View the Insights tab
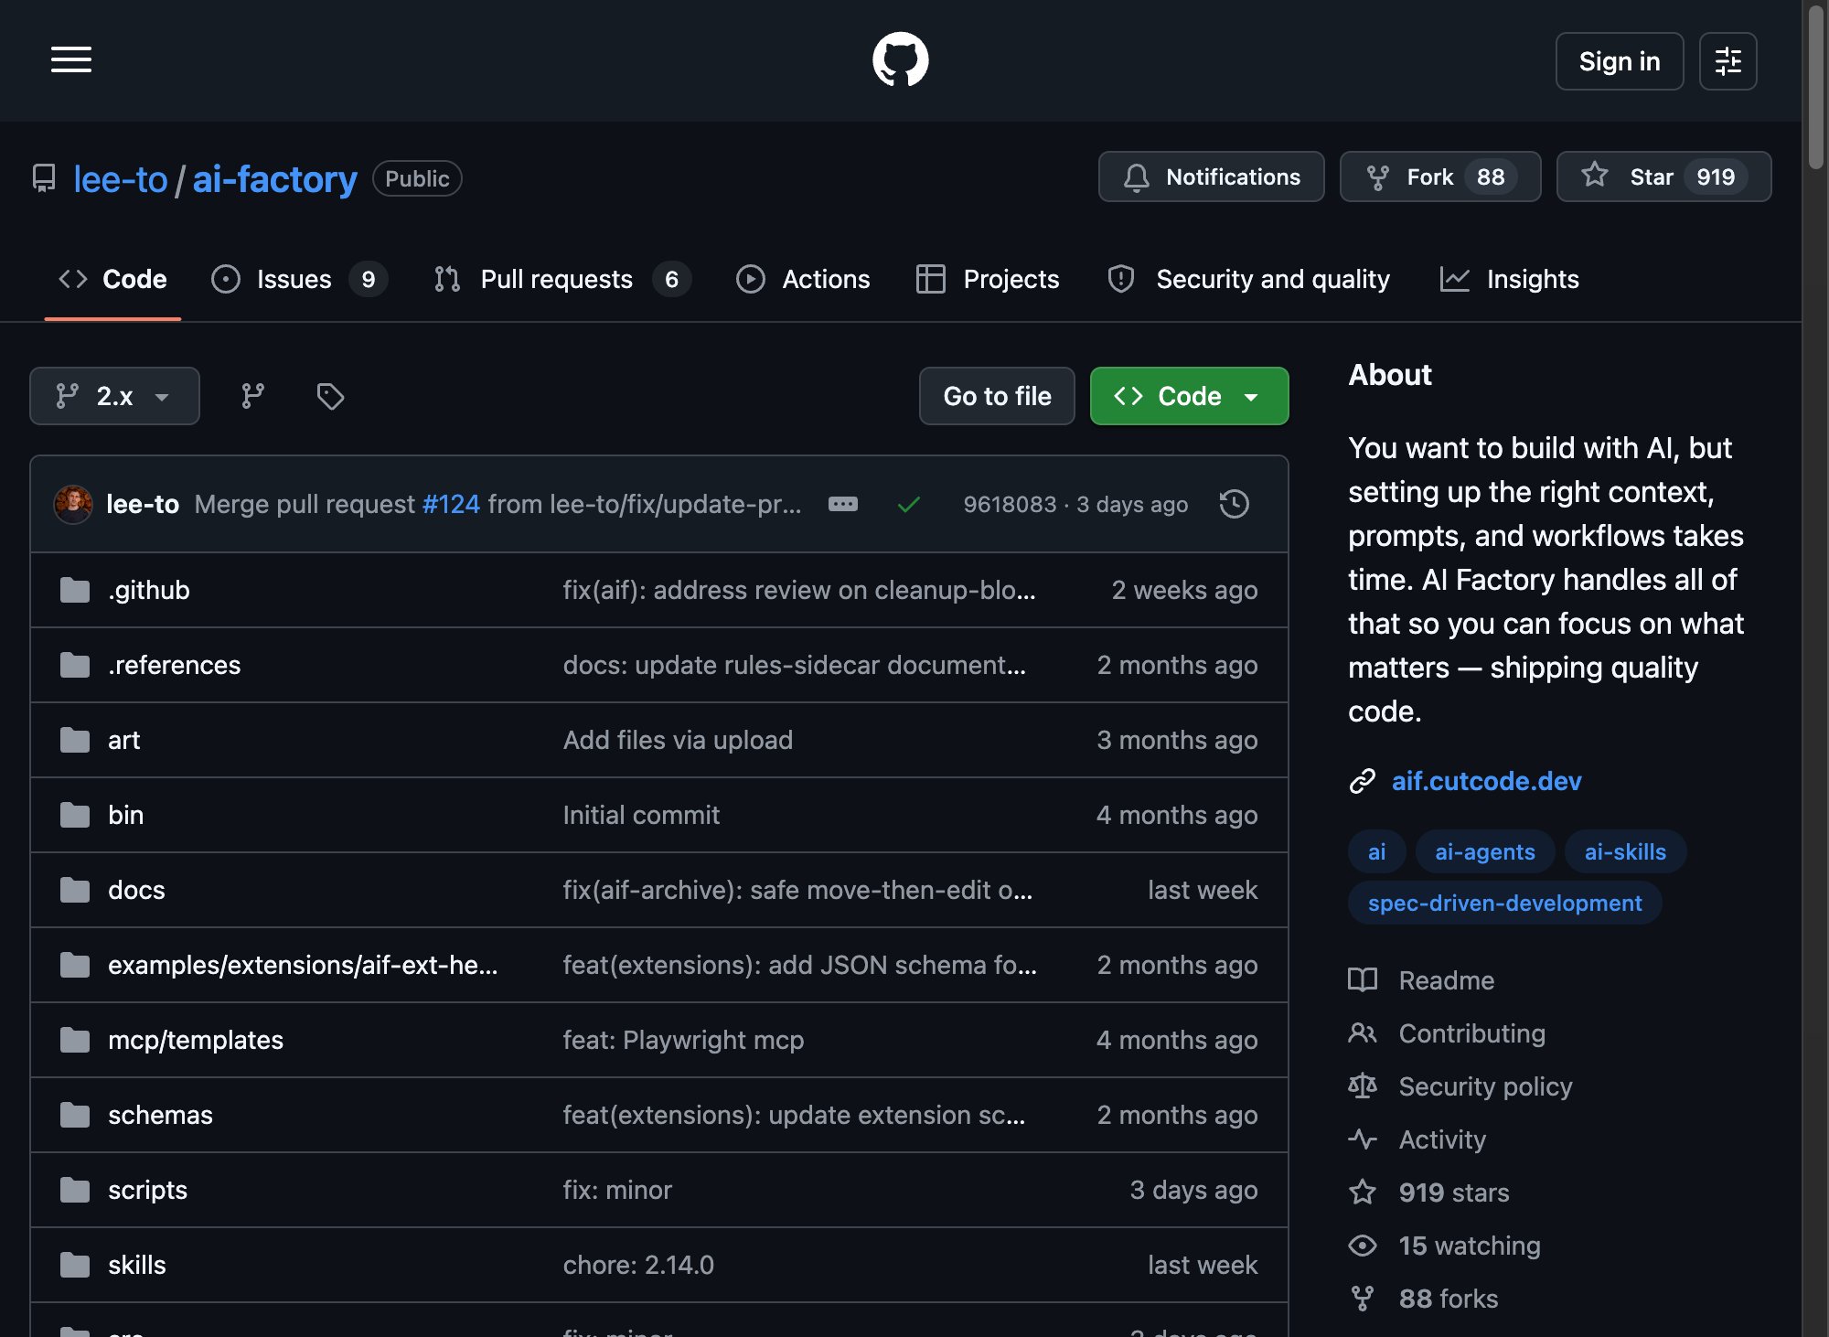The height and width of the screenshot is (1337, 1829). point(1510,279)
